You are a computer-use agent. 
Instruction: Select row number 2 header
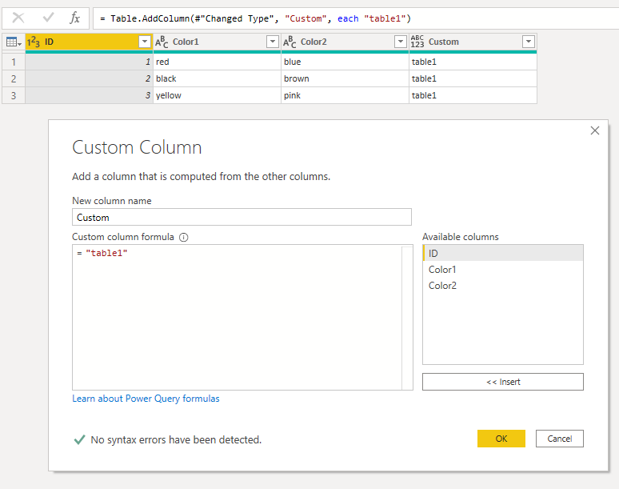[x=14, y=78]
